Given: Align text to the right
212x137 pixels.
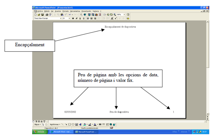Looking at the screenshot, I should pyautogui.click(x=95, y=19).
